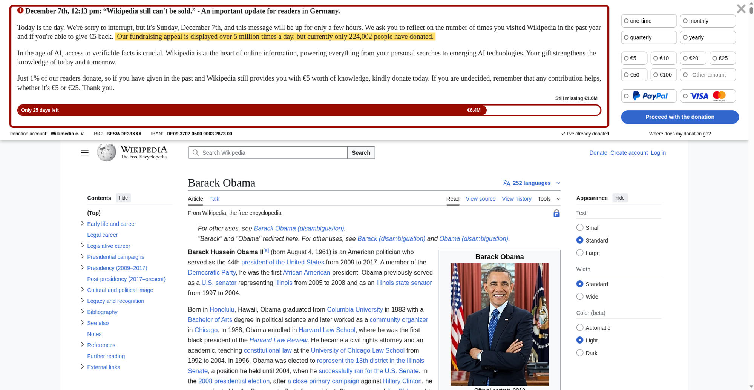The image size is (754, 390).
Task: Open the hamburger main menu icon
Action: 85,153
